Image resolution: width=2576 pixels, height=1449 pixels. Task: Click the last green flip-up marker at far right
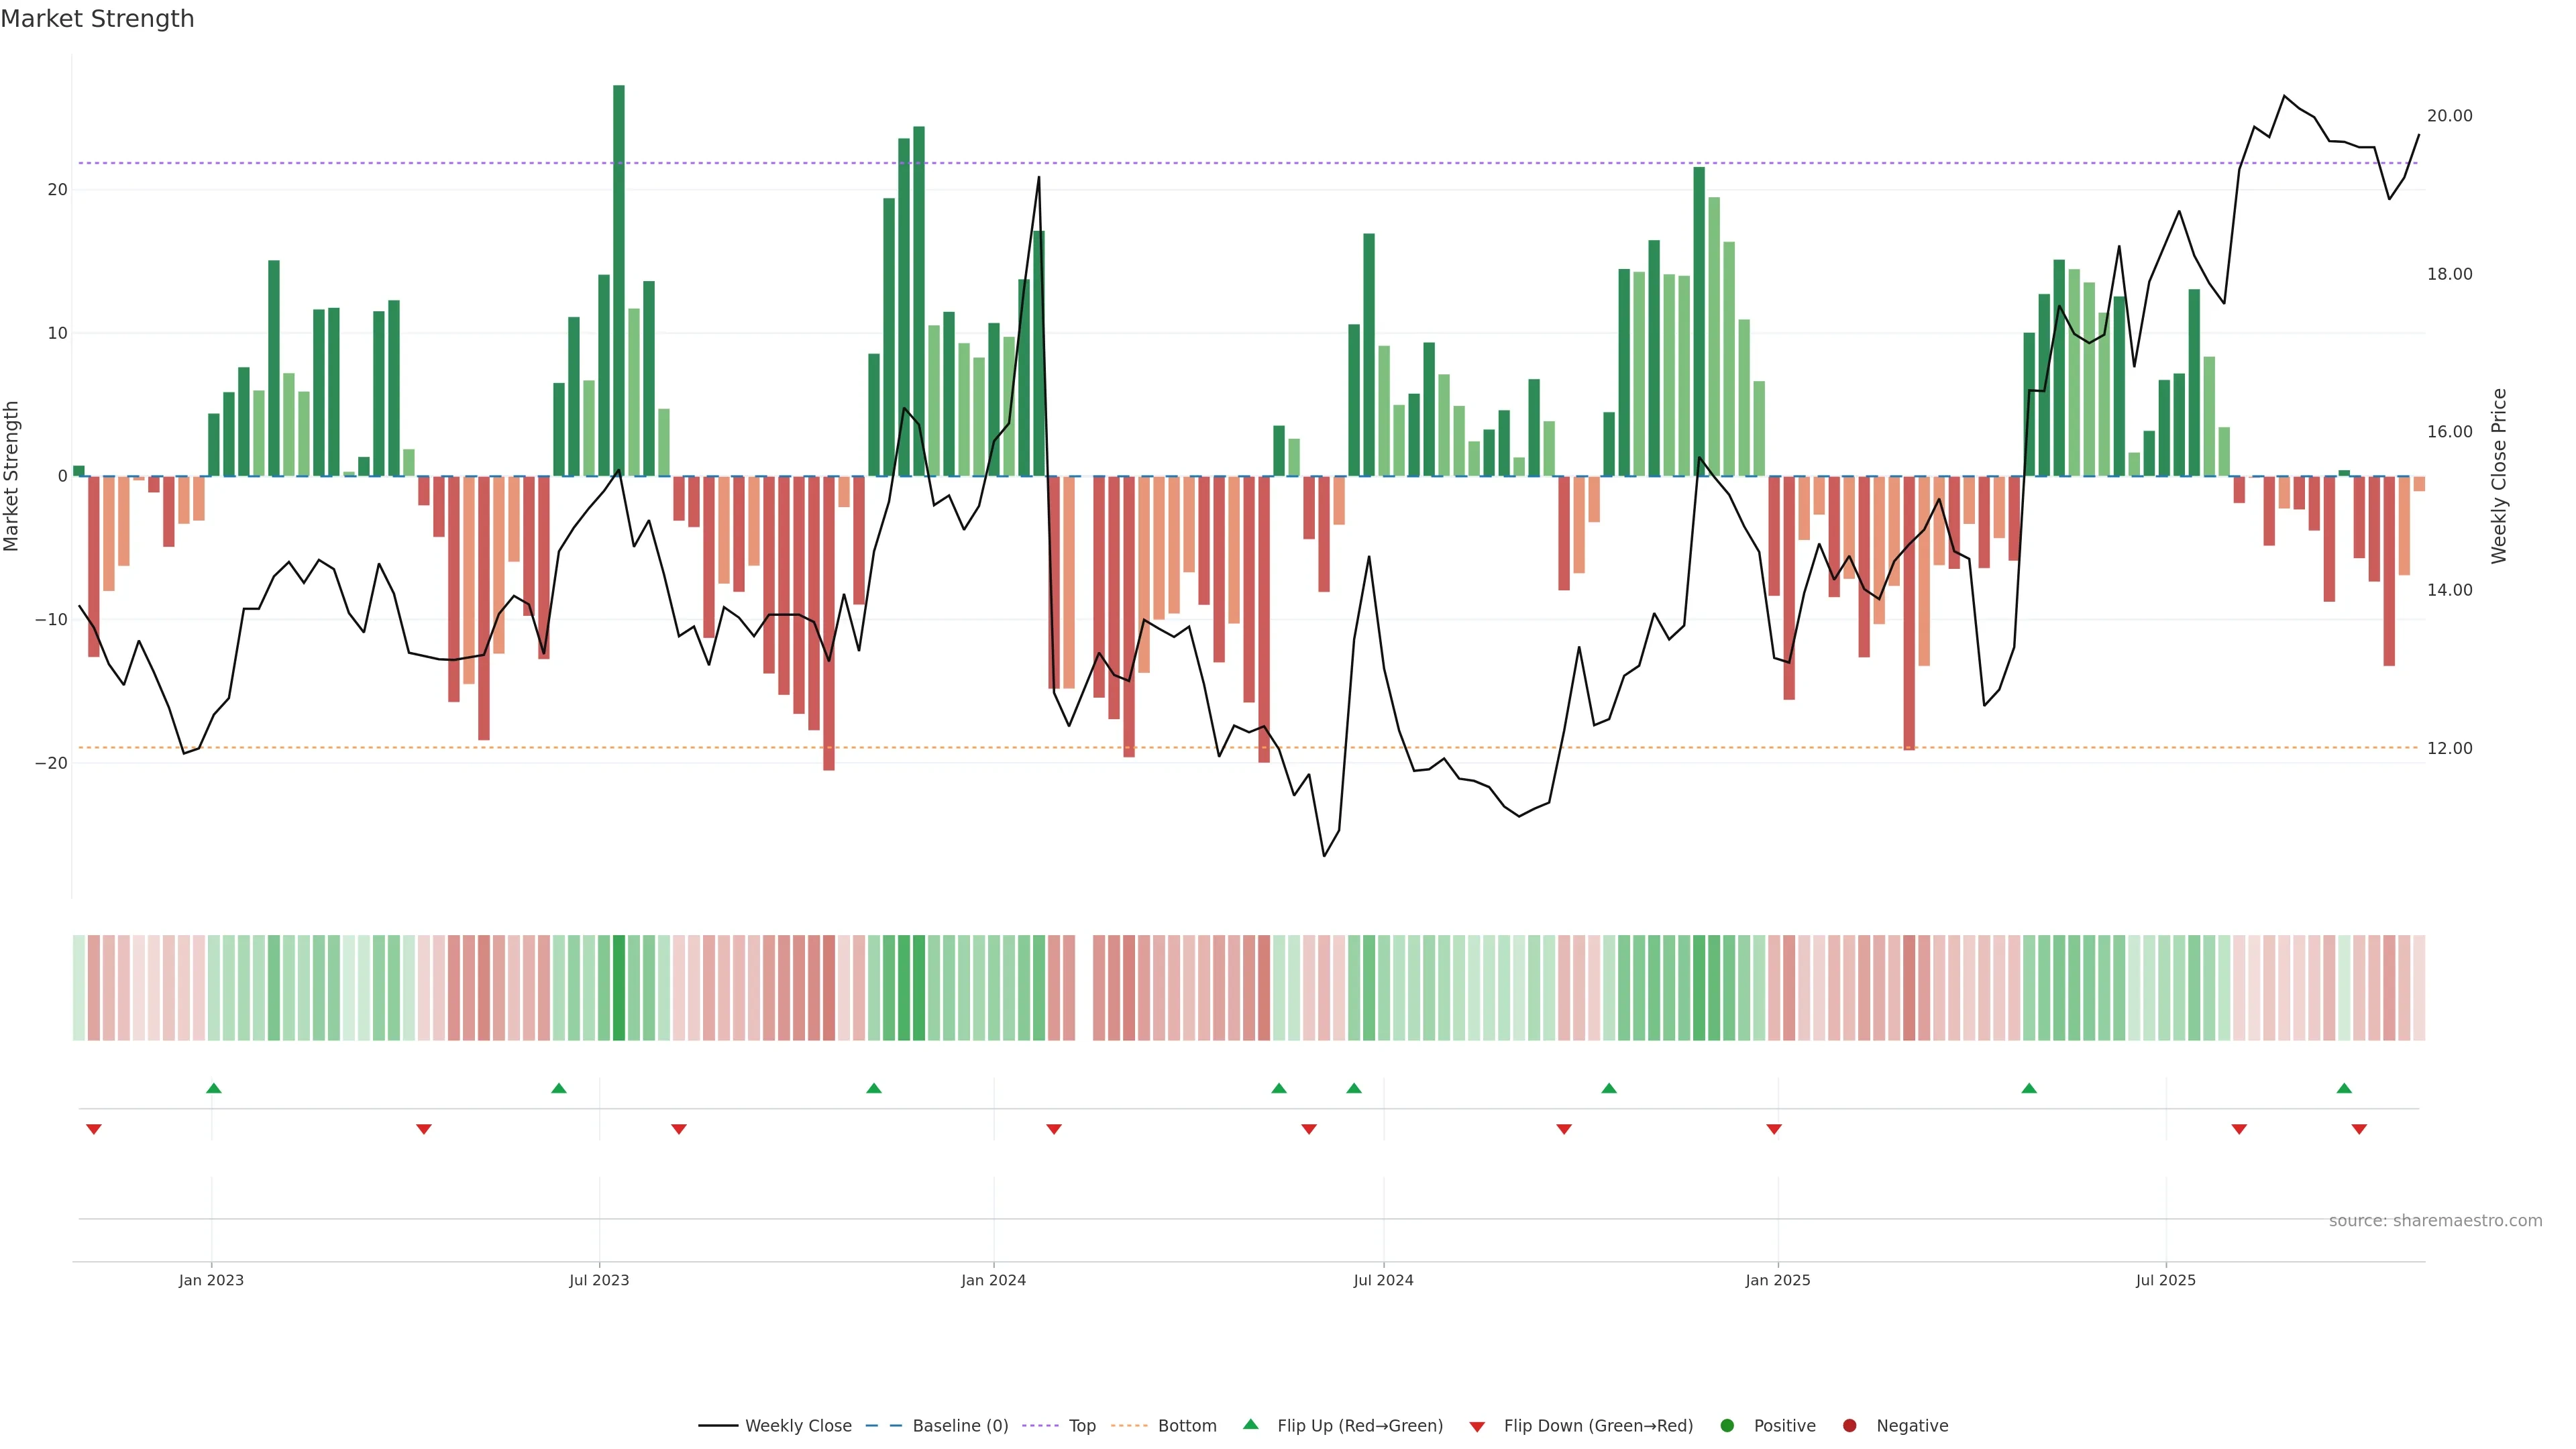click(x=2344, y=1088)
